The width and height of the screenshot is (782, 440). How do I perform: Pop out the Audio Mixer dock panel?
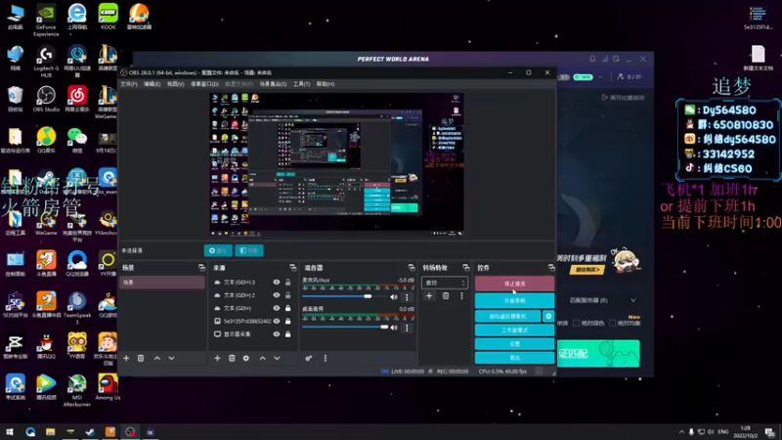pyautogui.click(x=412, y=268)
